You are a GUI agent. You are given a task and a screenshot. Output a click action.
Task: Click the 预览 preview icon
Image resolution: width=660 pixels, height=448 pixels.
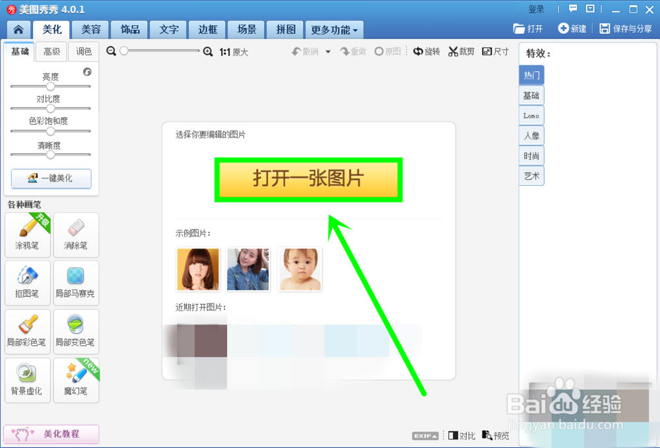(x=487, y=435)
